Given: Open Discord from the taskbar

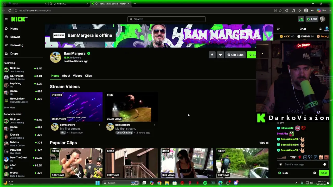Looking at the screenshot, I should coord(236,183).
